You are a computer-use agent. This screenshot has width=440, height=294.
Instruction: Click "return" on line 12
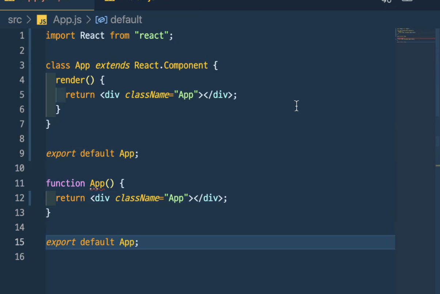click(70, 198)
